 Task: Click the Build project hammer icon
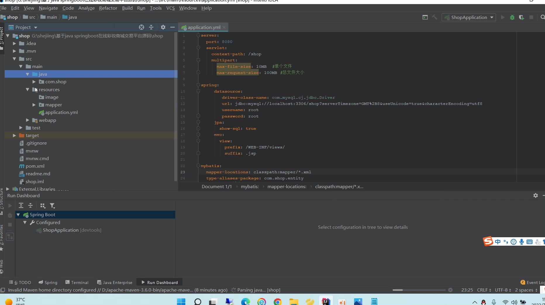[434, 17]
